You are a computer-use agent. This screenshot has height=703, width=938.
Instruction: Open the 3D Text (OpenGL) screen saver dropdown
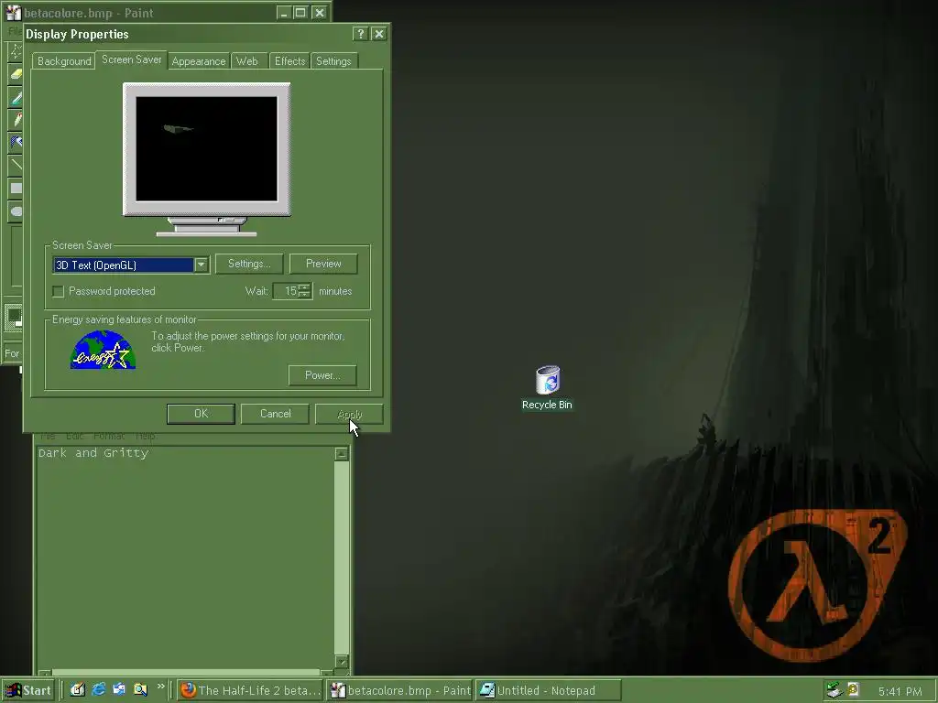coord(201,265)
